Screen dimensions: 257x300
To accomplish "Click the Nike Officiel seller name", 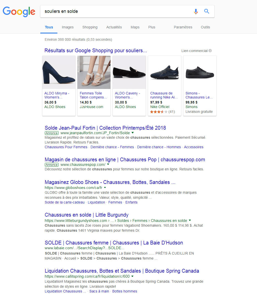I will pos(160,107).
